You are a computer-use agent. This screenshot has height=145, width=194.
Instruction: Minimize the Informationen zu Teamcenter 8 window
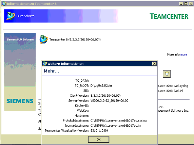click(x=181, y=4)
